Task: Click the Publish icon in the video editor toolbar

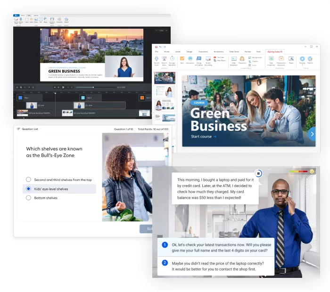Action: point(66,20)
